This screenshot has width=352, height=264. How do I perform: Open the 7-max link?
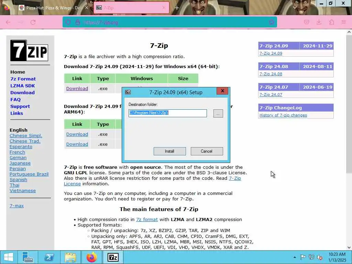click(16, 206)
